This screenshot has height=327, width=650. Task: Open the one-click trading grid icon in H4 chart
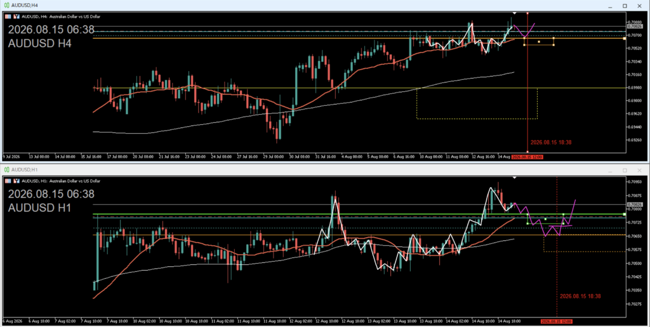pos(8,16)
